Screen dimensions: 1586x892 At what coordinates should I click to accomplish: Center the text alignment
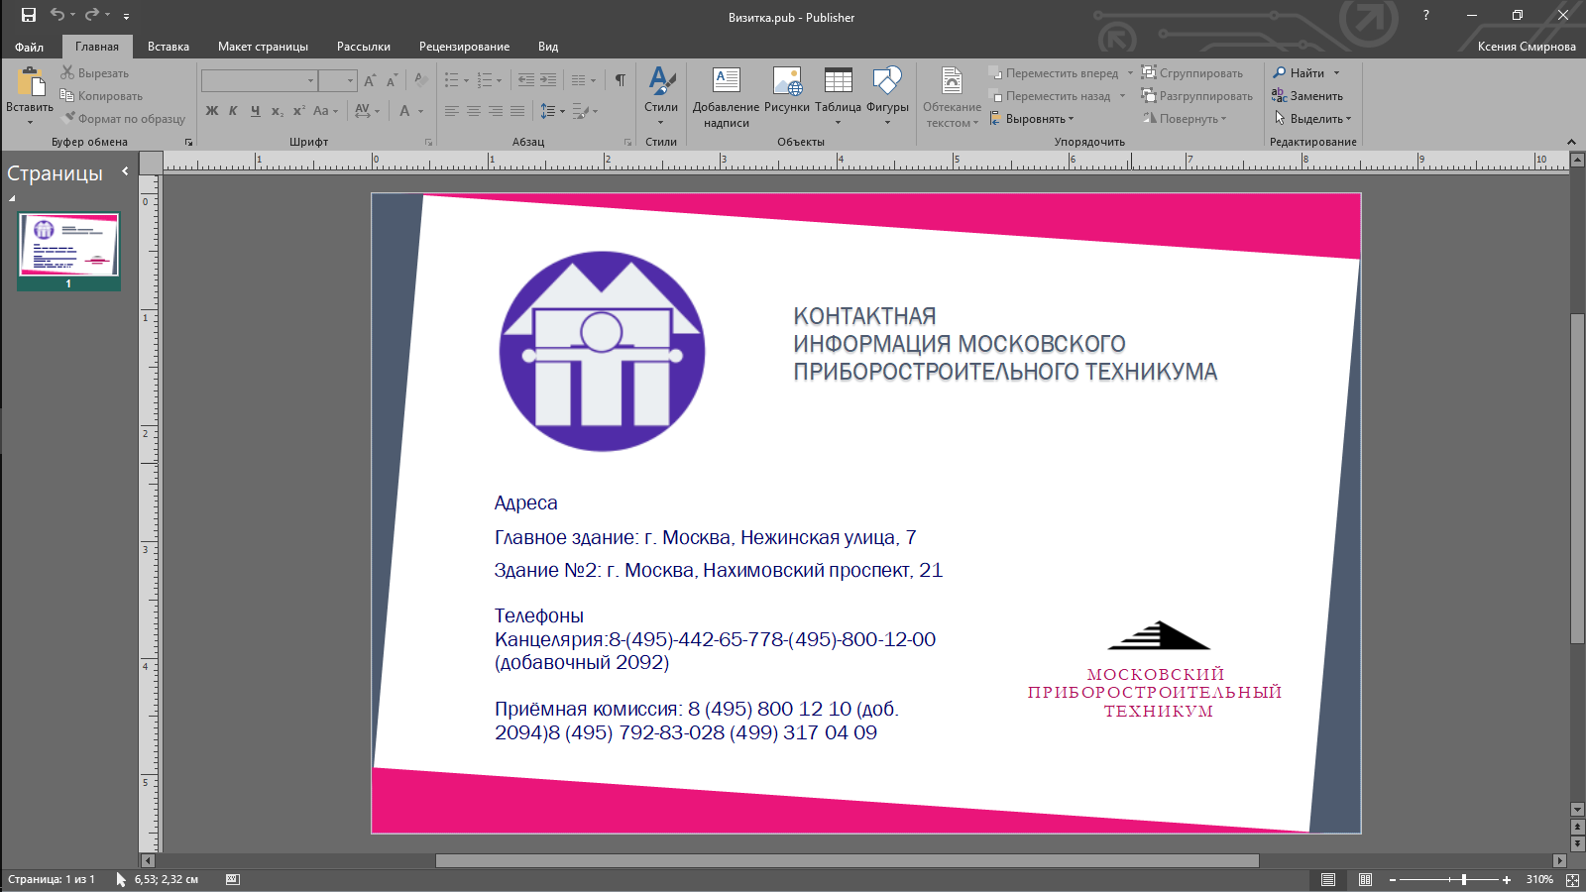(x=474, y=111)
